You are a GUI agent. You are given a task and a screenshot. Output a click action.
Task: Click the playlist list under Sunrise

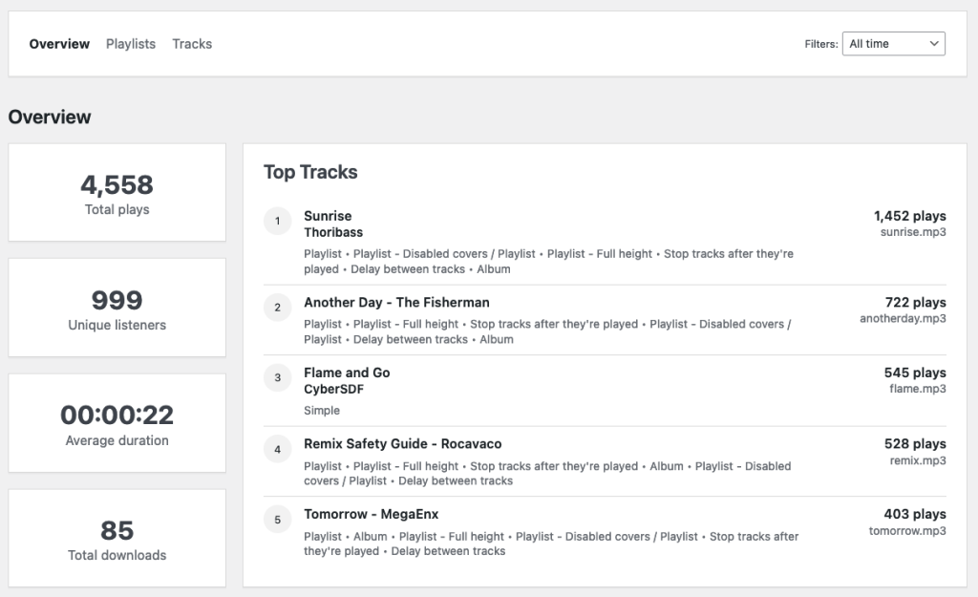coord(549,262)
